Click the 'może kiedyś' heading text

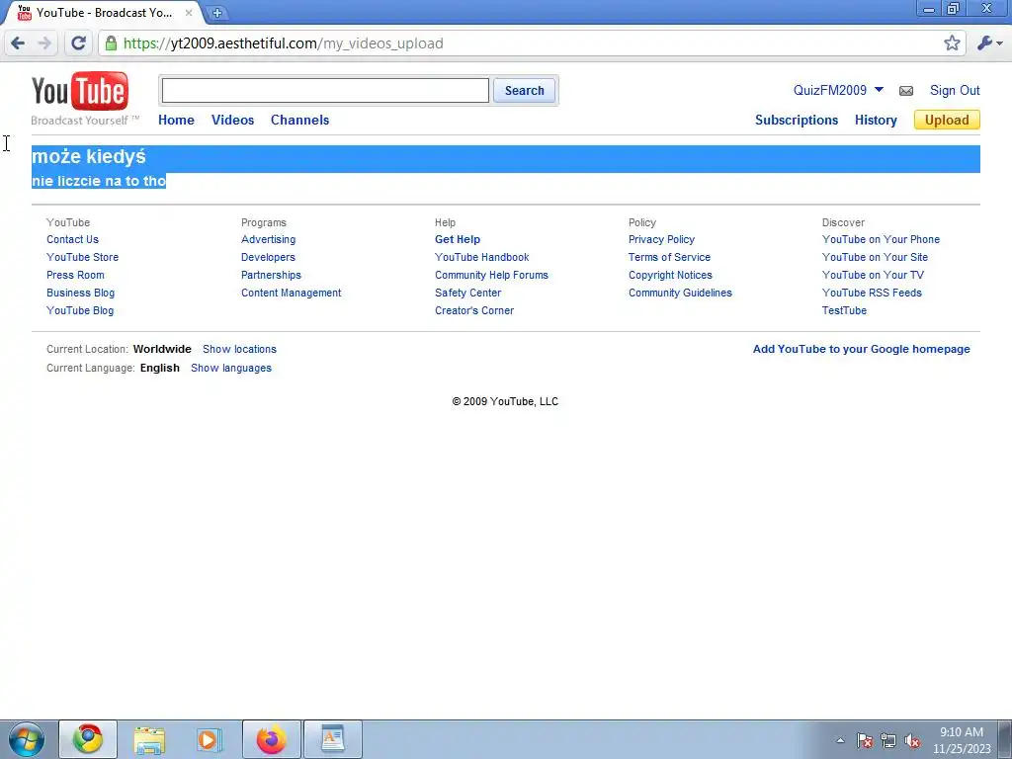(89, 157)
